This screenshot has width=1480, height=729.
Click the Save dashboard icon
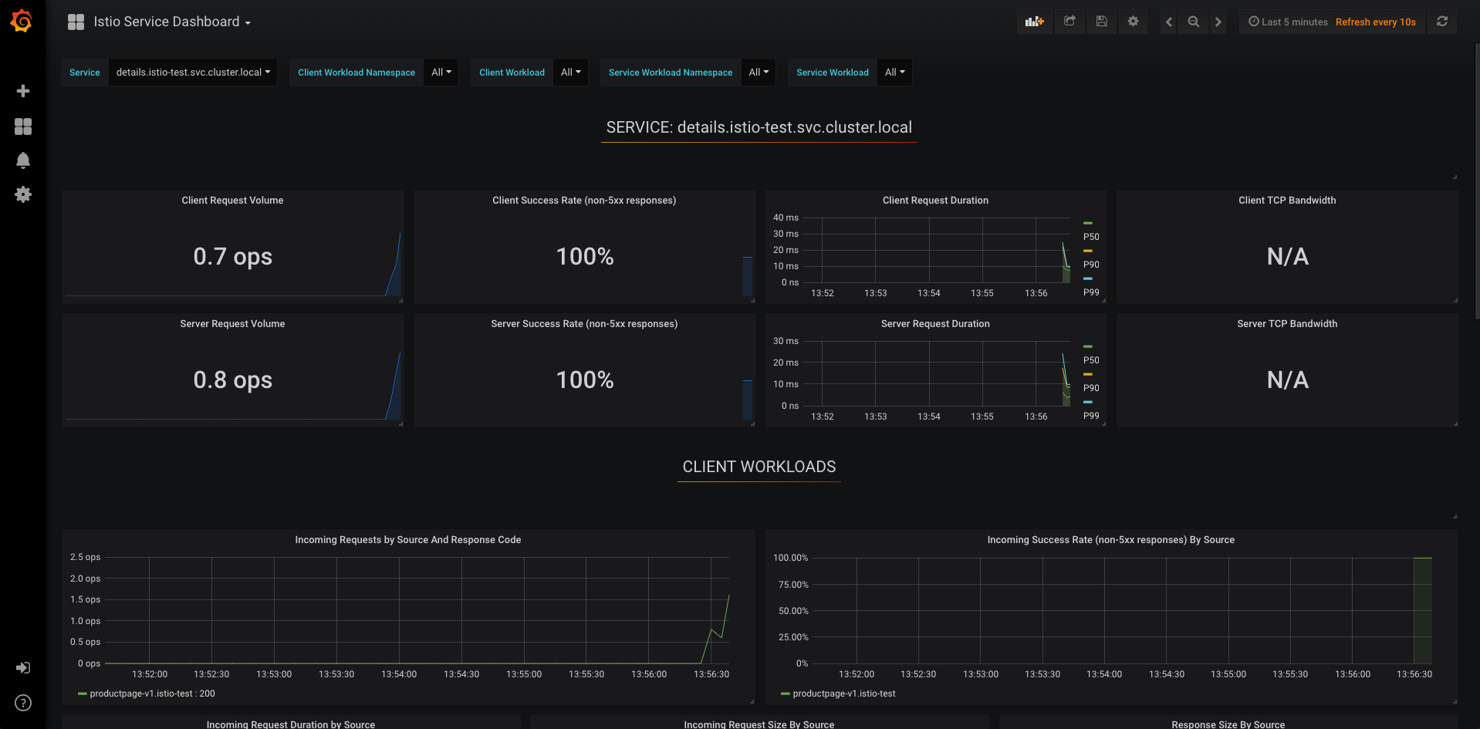coord(1102,22)
